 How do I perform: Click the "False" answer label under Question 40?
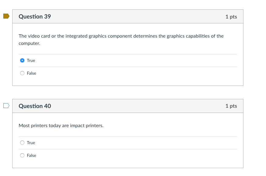[31, 155]
